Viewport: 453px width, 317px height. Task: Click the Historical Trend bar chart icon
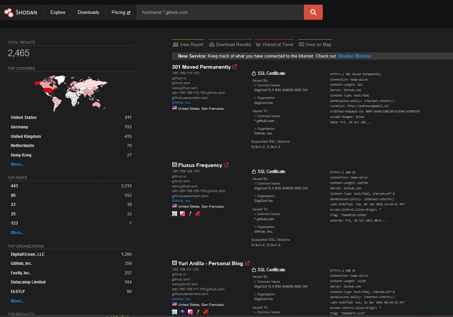coord(258,44)
